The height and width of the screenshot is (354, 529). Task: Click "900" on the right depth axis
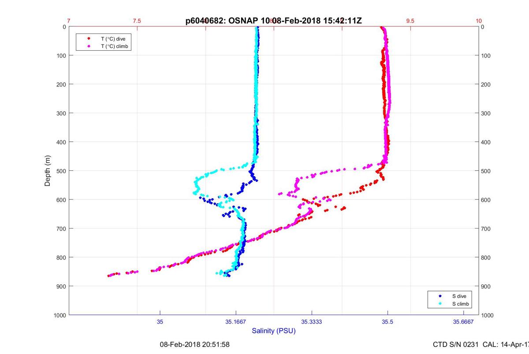click(486, 286)
